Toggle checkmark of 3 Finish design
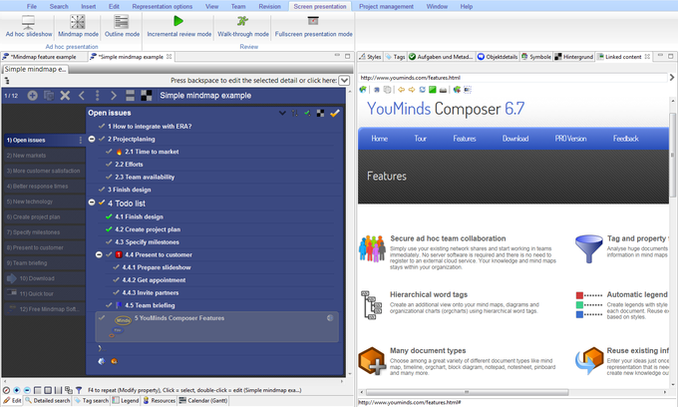678x407 pixels. [102, 189]
